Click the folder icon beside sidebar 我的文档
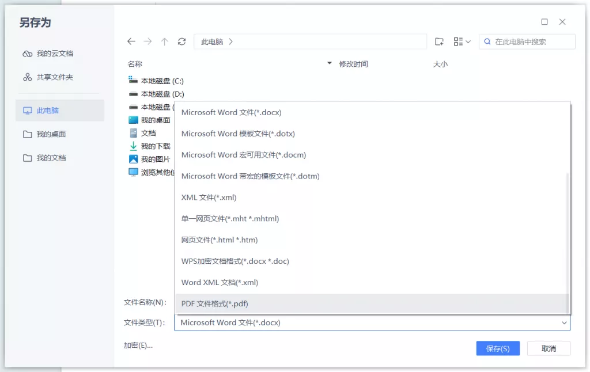 28,158
